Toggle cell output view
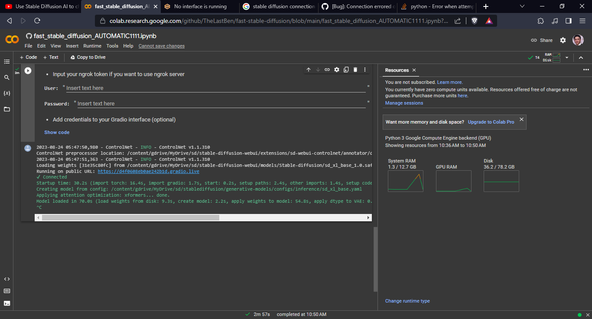Viewport: 592px width, 319px height. [346, 69]
